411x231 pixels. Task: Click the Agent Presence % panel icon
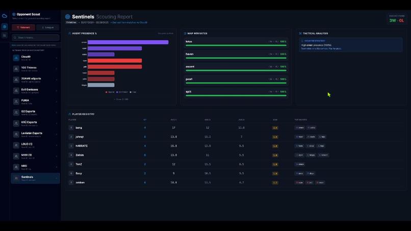(x=70, y=34)
